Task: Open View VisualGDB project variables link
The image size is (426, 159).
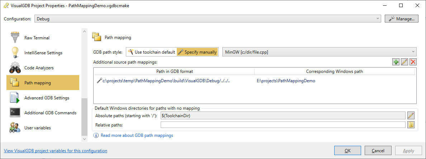Action: click(x=56, y=150)
